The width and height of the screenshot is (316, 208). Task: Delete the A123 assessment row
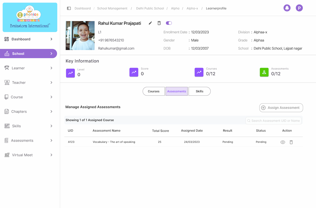(291, 142)
